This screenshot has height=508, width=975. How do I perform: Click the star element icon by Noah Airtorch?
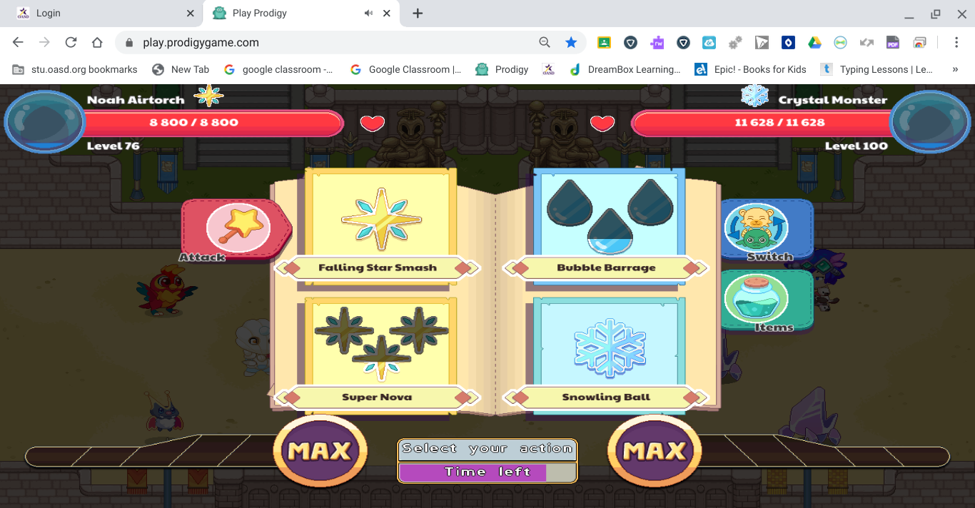coord(208,96)
